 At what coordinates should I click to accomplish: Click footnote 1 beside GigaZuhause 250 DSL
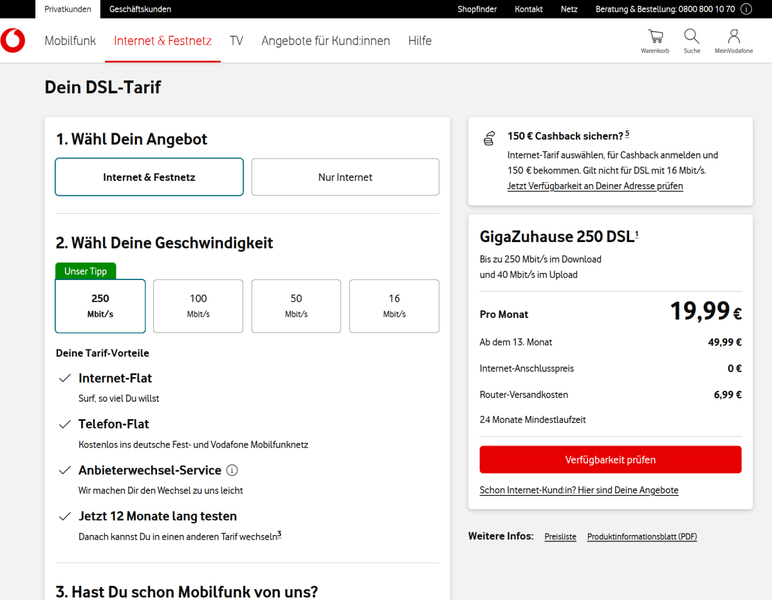click(637, 234)
